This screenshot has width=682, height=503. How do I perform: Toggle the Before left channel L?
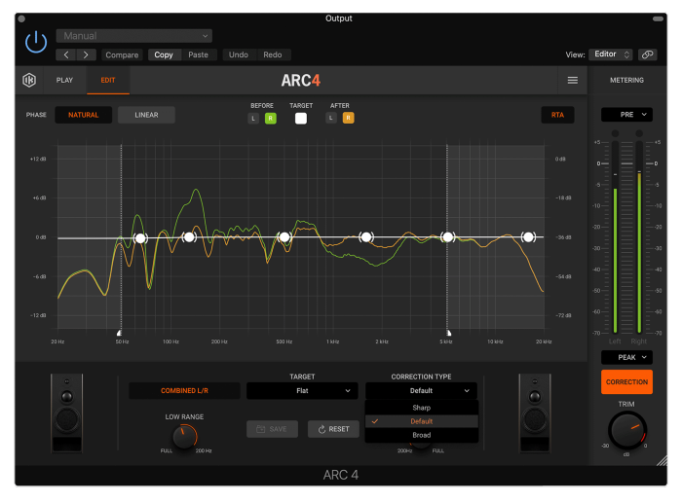point(253,118)
